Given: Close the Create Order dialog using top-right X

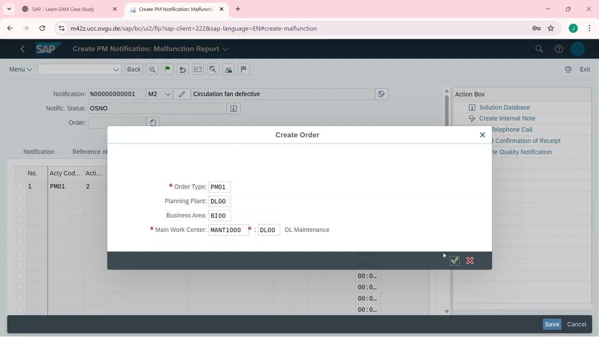Looking at the screenshot, I should point(482,135).
